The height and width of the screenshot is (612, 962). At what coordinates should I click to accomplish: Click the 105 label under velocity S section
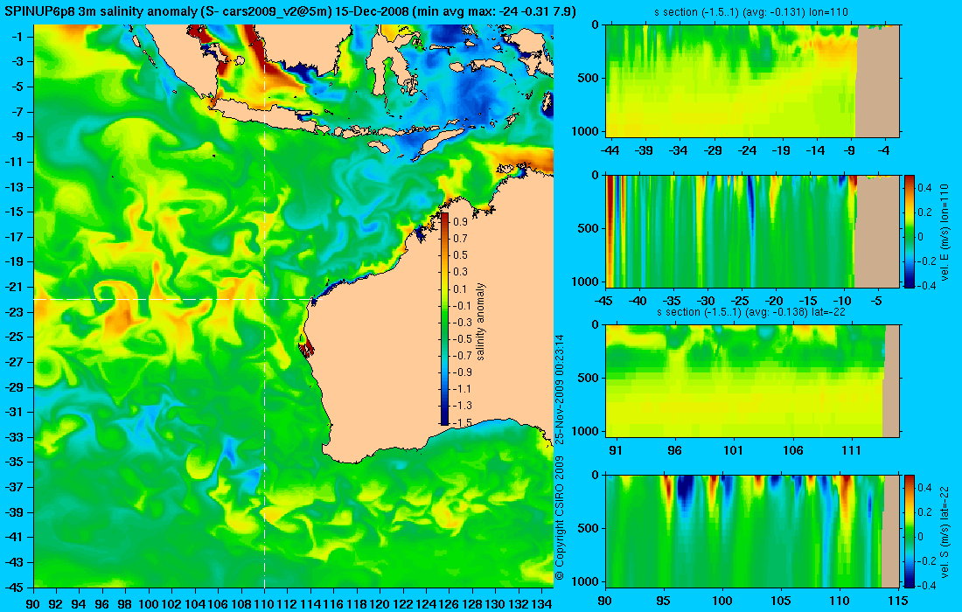pos(781,601)
